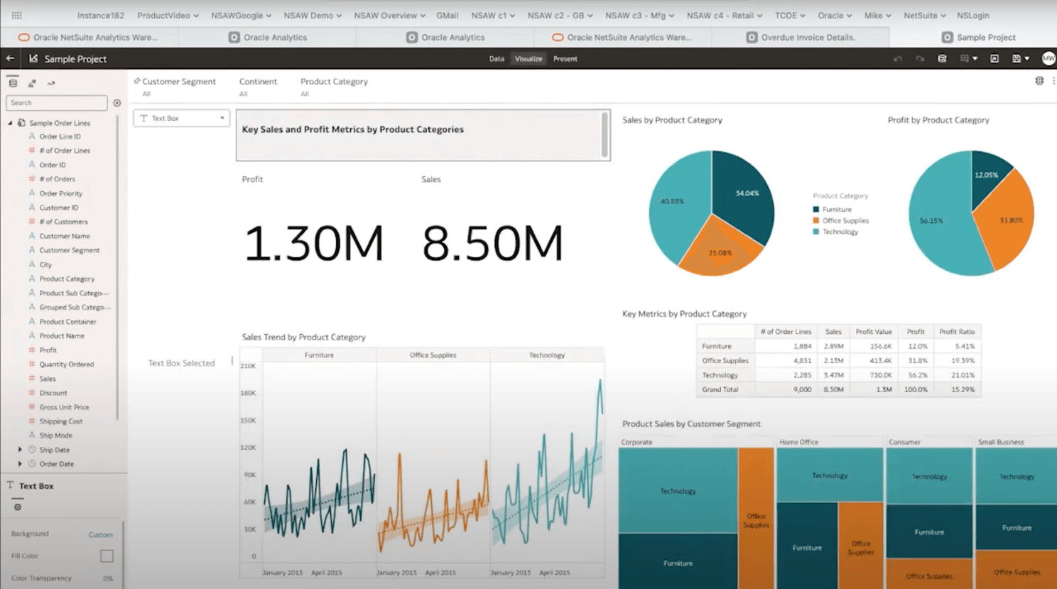The width and height of the screenshot is (1057, 589).
Task: Collapse the Sample Order Lines dataset
Action: (x=11, y=123)
